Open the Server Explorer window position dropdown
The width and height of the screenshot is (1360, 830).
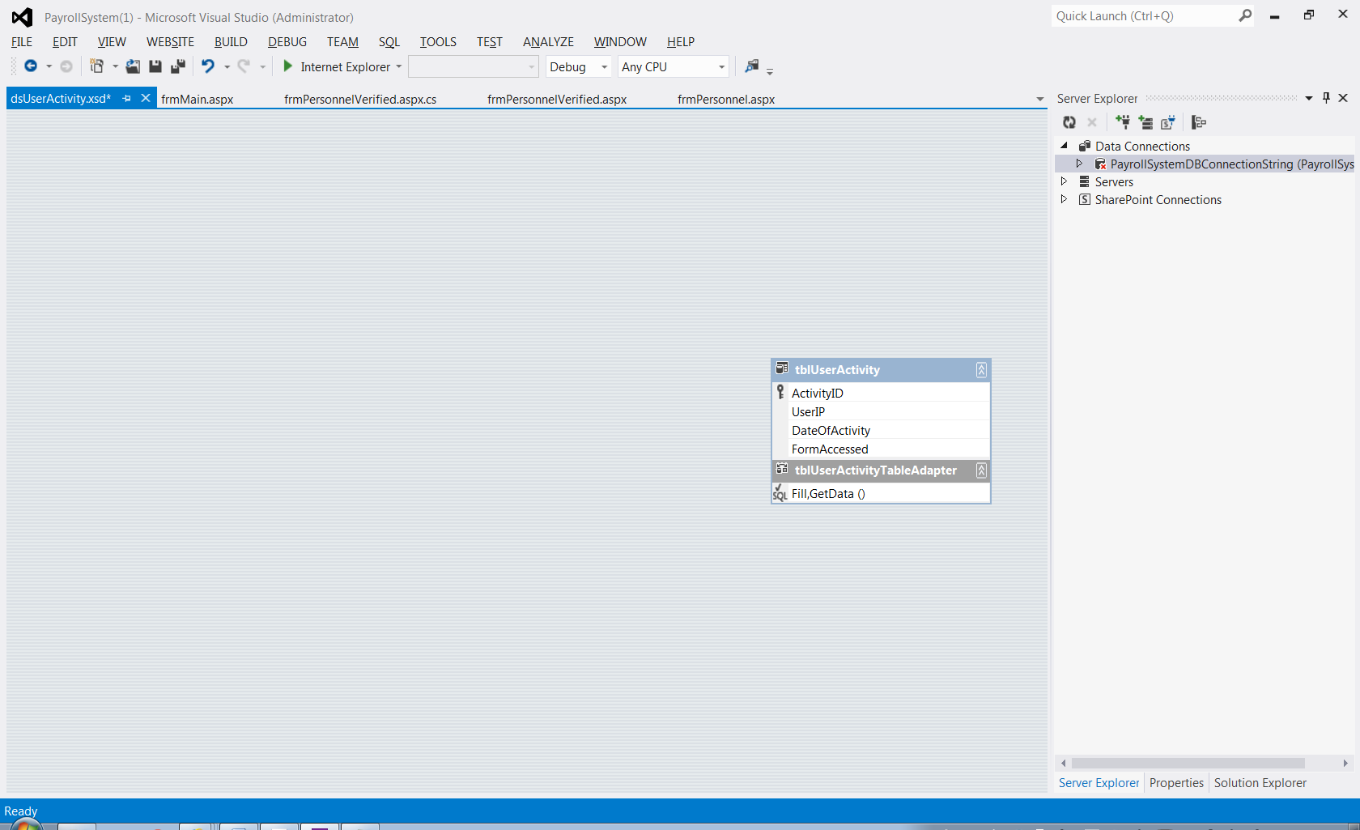tap(1309, 98)
